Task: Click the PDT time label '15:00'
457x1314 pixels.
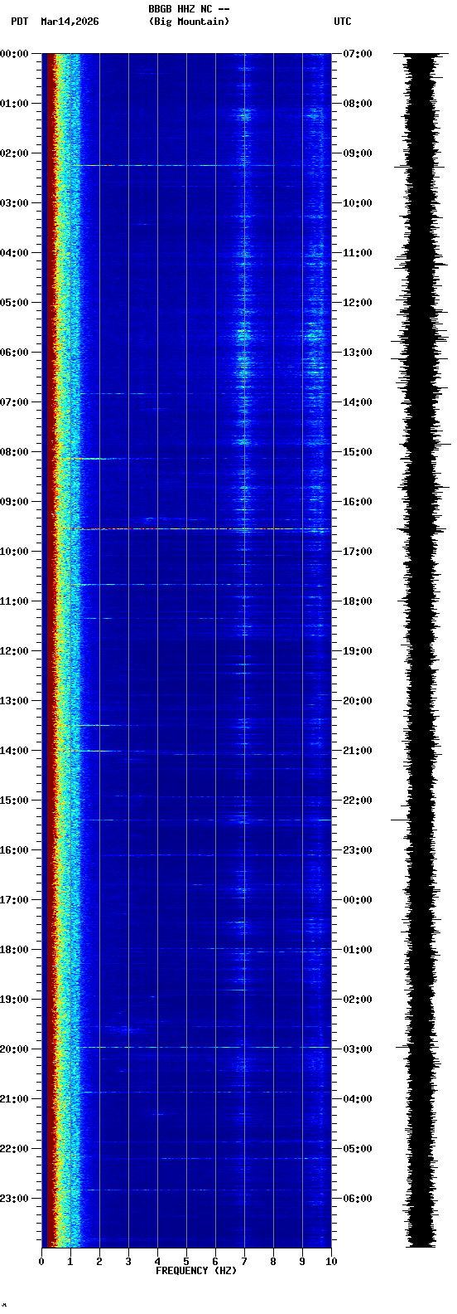Action: 14,801
